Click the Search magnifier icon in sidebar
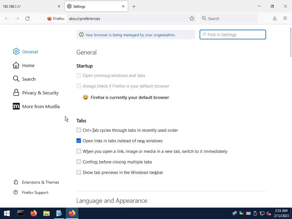The image size is (292, 219). coord(16,79)
